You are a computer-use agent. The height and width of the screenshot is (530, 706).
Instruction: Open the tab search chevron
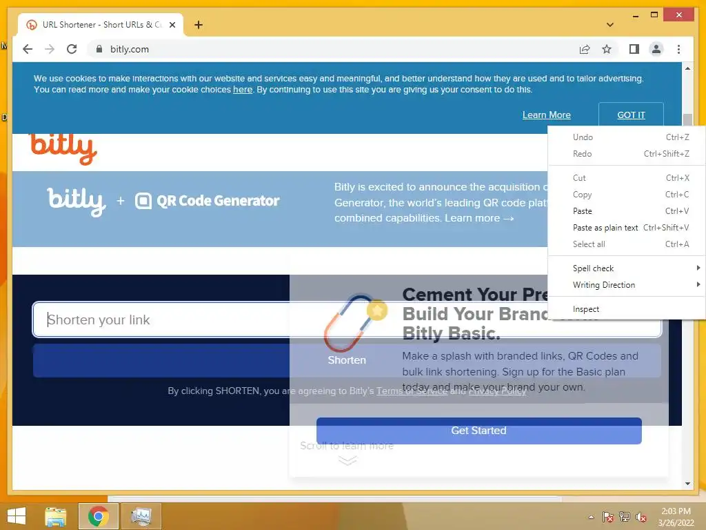pos(609,25)
